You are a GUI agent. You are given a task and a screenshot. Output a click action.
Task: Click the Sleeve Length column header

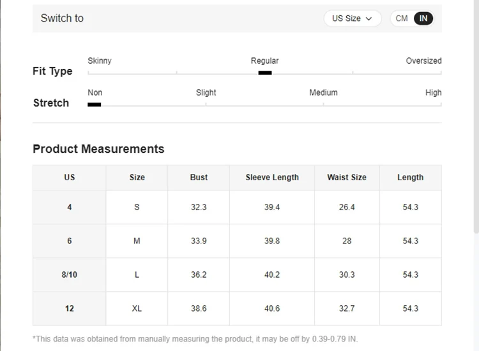point(272,177)
